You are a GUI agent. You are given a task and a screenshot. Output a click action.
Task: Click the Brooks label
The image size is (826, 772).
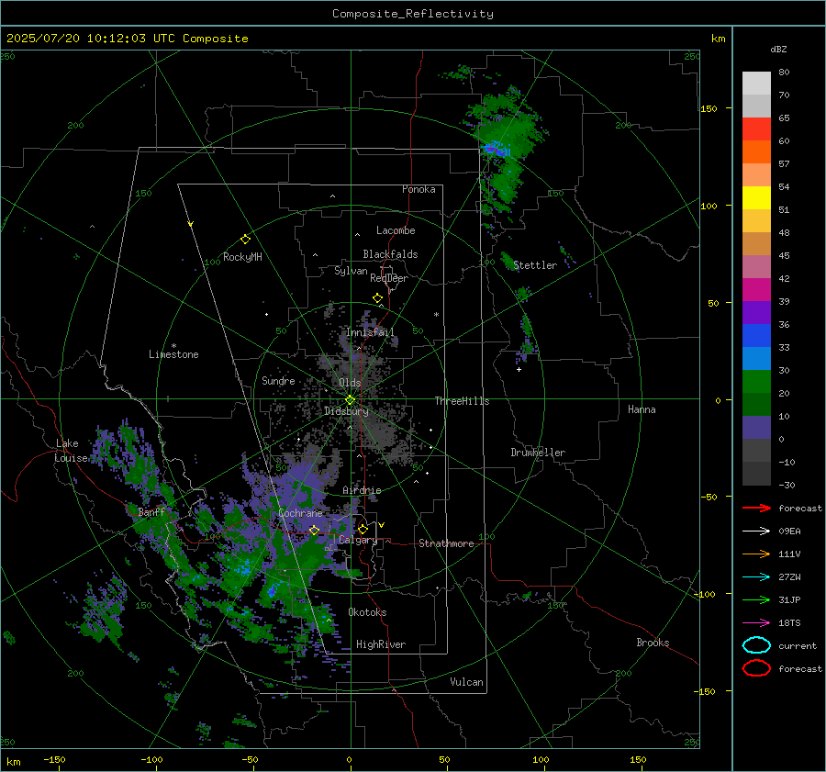653,643
